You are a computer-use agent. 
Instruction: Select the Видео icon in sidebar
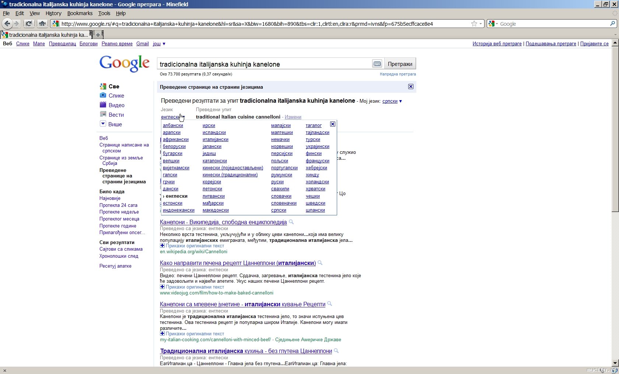(x=103, y=105)
